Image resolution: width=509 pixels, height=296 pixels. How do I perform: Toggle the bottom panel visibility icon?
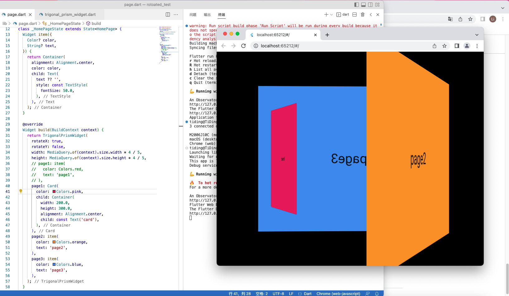pos(363,5)
